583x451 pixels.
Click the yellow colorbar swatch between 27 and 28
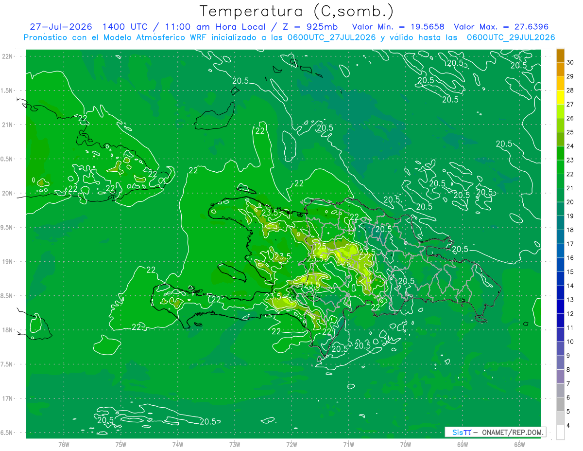tap(561, 98)
